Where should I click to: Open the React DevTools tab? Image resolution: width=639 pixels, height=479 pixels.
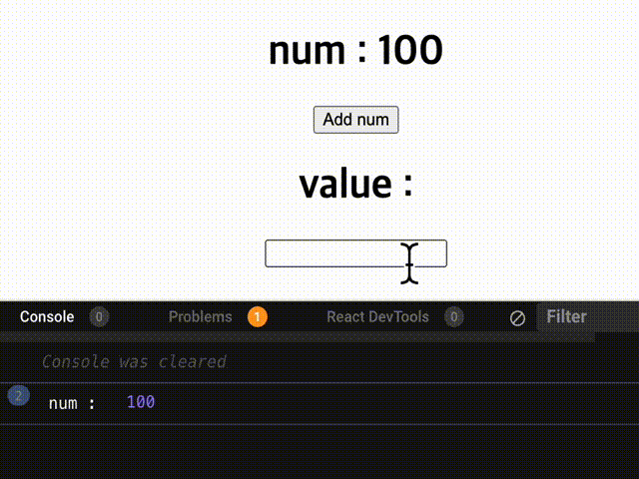point(377,317)
